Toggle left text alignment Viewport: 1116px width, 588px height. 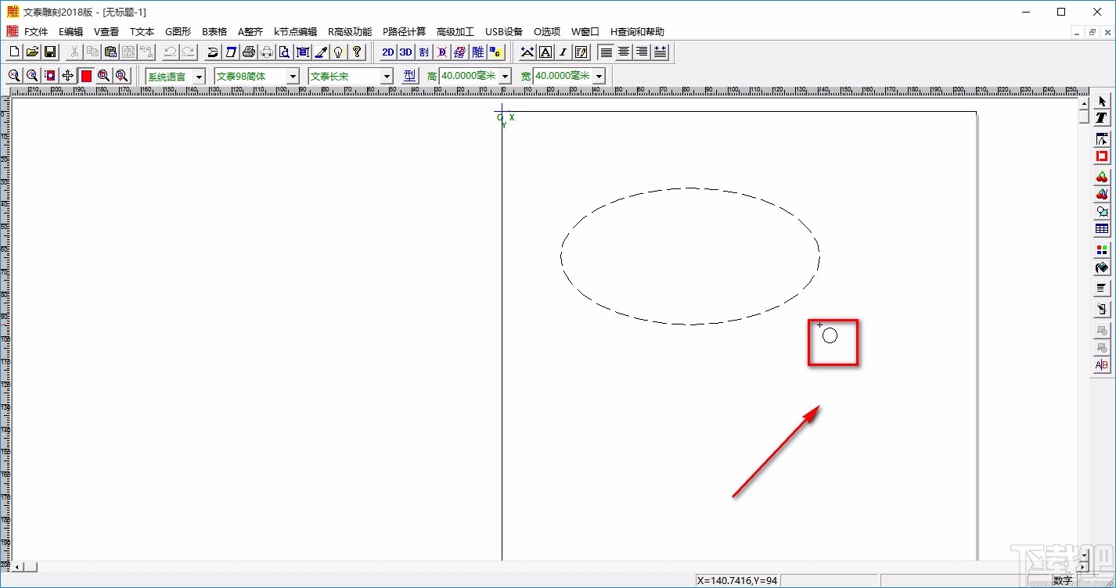click(x=606, y=52)
